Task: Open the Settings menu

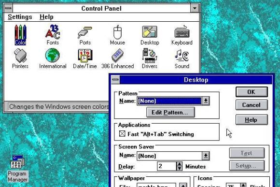Action: [20, 17]
